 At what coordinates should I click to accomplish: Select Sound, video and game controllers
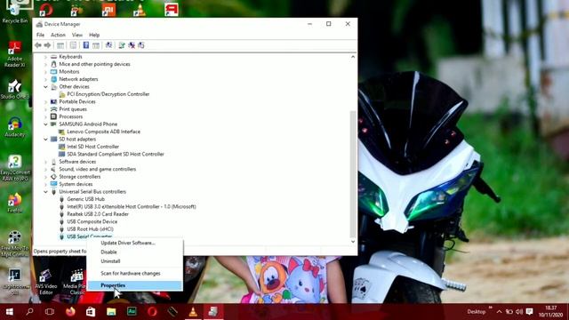[x=97, y=169]
